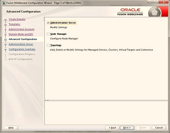This screenshot has height=133, width=170.
Task: Close the wizard window
Action: [x=163, y=2]
